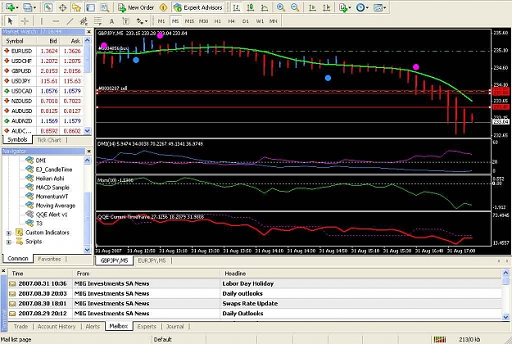Image resolution: width=512 pixels, height=344 pixels.
Task: Select the Horizontal Line drawing tool
Action: coord(56,21)
